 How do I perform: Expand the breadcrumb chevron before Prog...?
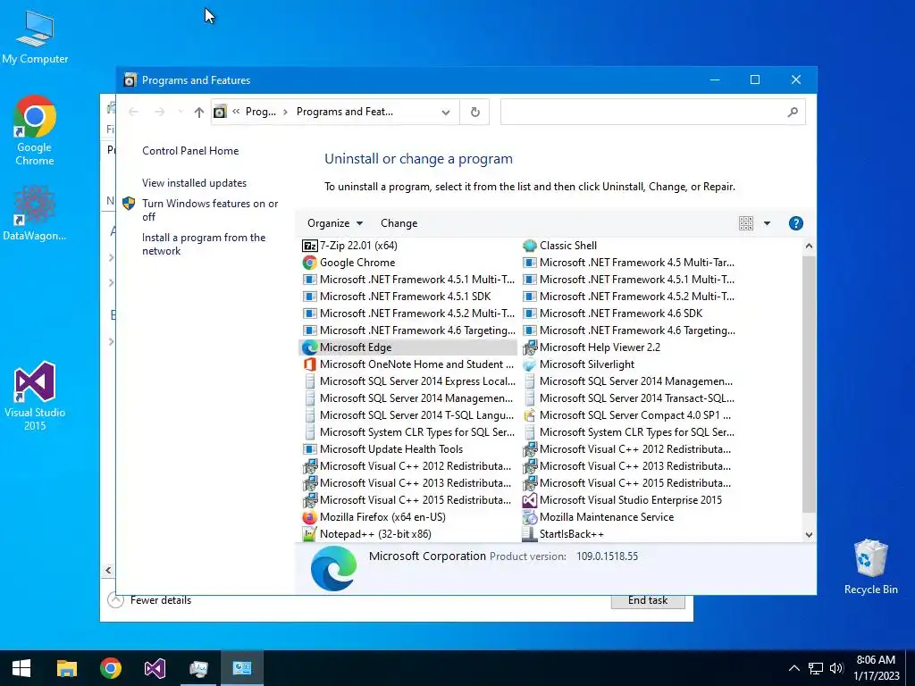[236, 112]
